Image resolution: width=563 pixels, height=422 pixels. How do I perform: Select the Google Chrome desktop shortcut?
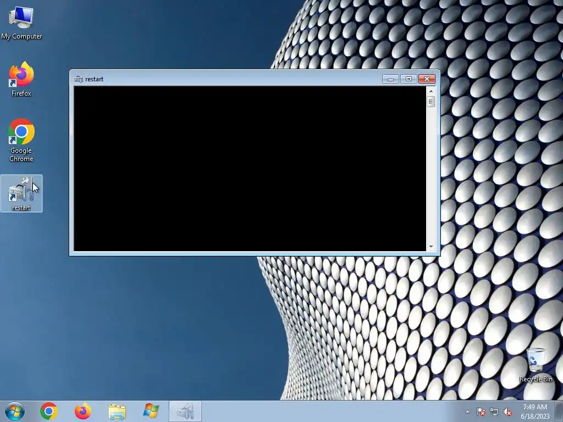coord(21,140)
